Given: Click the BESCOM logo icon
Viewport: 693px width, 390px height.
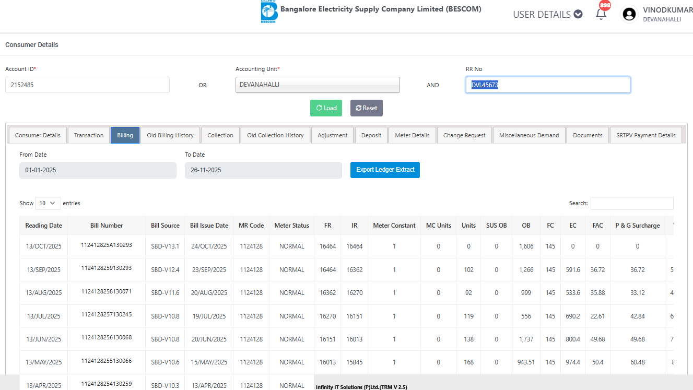Looking at the screenshot, I should coord(269,12).
